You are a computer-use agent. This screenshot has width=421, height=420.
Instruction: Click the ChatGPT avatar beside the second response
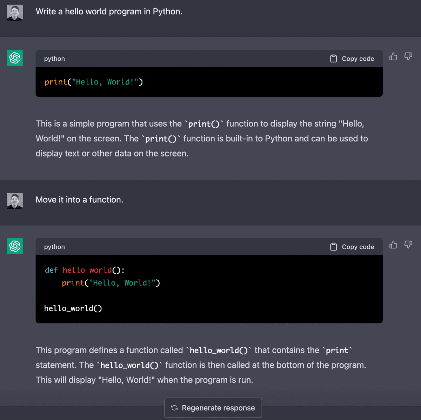14,246
